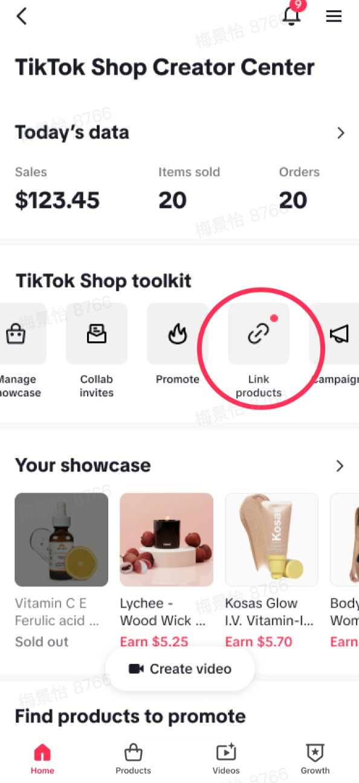This screenshot has width=359, height=783.
Task: Open sold-out Vitamin C E serum thumbnail
Action: [x=62, y=540]
